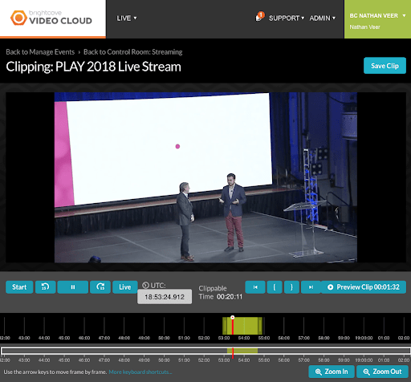The width and height of the screenshot is (411, 382).
Task: Skip forward 15 seconds
Action: coord(100,287)
